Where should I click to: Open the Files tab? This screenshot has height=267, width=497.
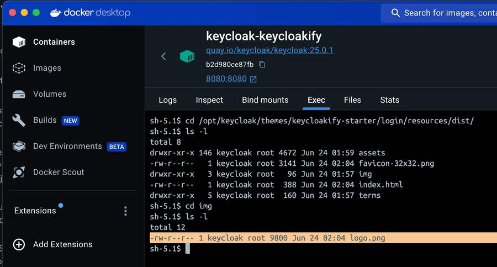[x=352, y=100]
